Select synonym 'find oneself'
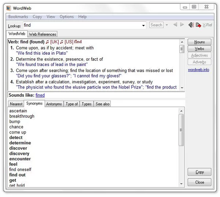The image size is (220, 197). tap(20, 169)
